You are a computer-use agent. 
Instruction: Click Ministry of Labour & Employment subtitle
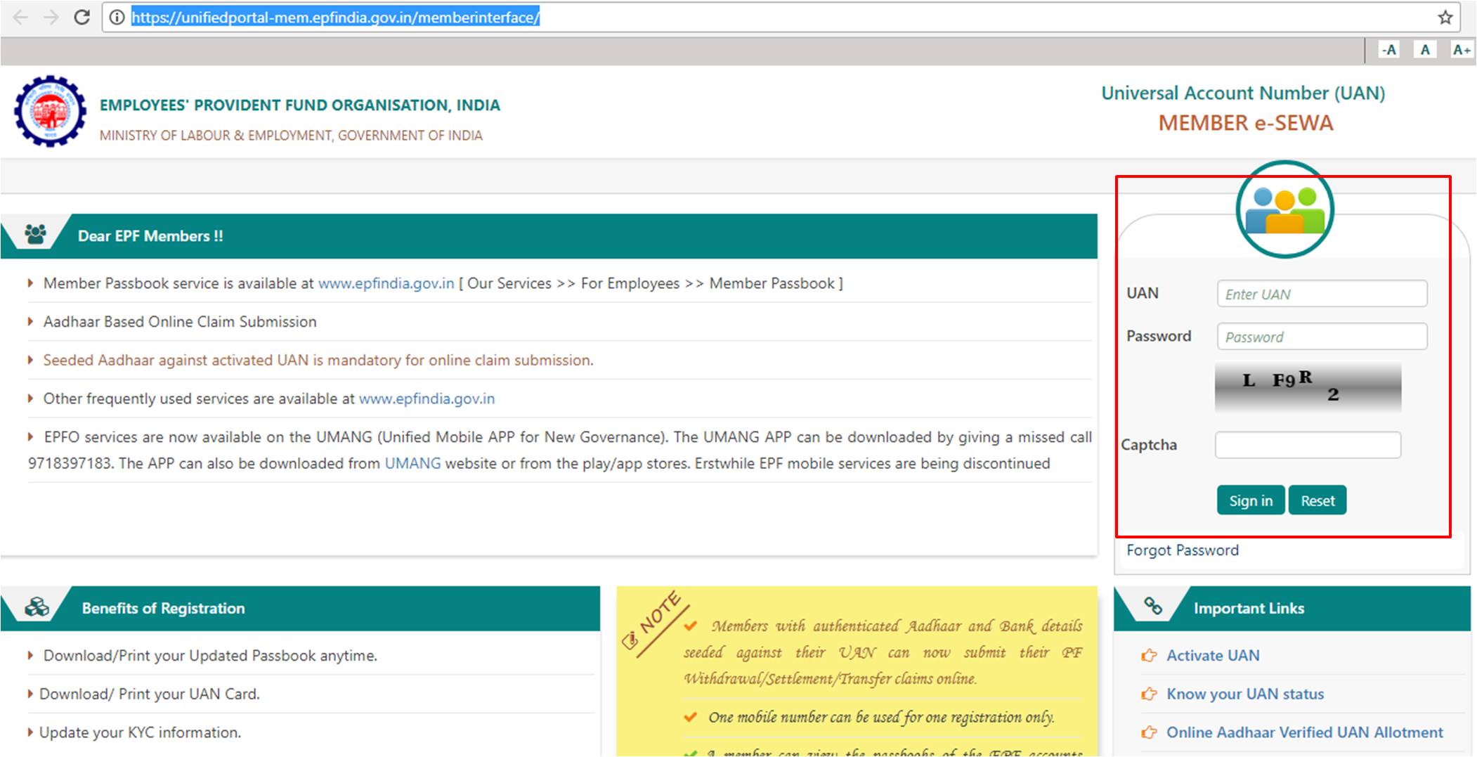tap(291, 136)
